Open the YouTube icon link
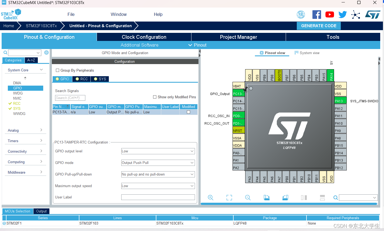The height and width of the screenshot is (231, 384). coord(329,15)
